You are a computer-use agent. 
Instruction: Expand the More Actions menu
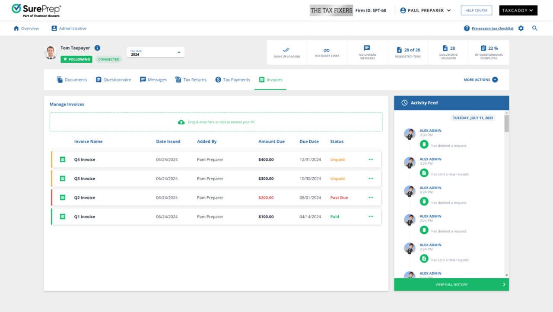pyautogui.click(x=480, y=80)
